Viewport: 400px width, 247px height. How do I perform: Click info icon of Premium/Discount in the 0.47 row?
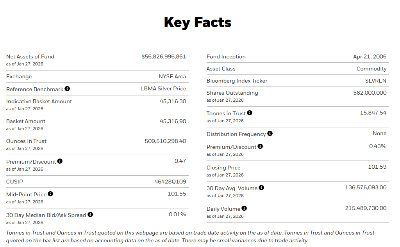[x=60, y=161]
